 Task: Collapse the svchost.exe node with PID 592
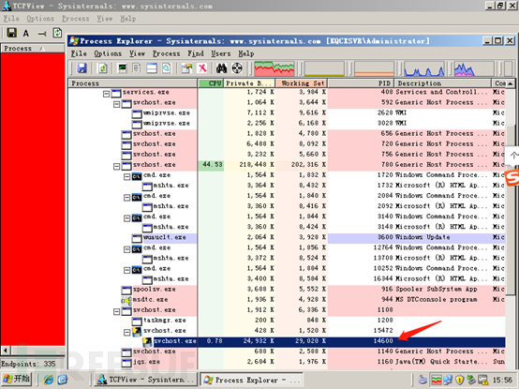[116, 105]
